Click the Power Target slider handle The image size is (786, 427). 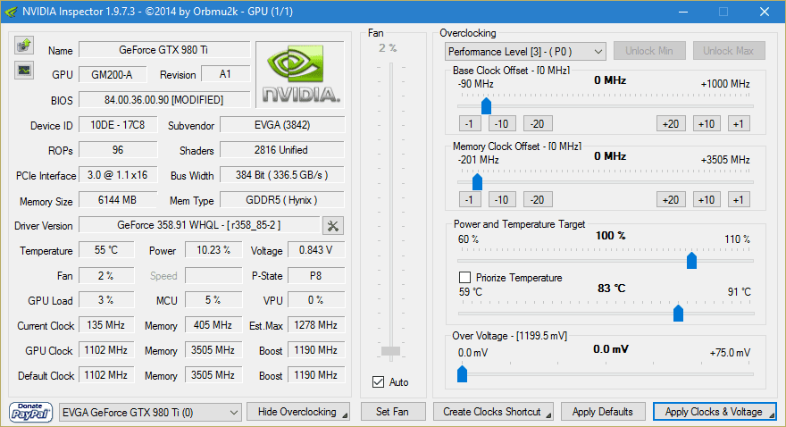(x=691, y=261)
